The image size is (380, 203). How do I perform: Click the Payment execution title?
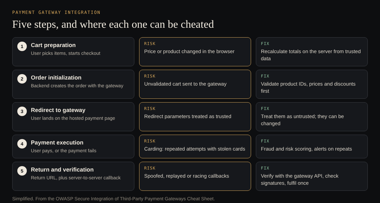click(x=57, y=142)
